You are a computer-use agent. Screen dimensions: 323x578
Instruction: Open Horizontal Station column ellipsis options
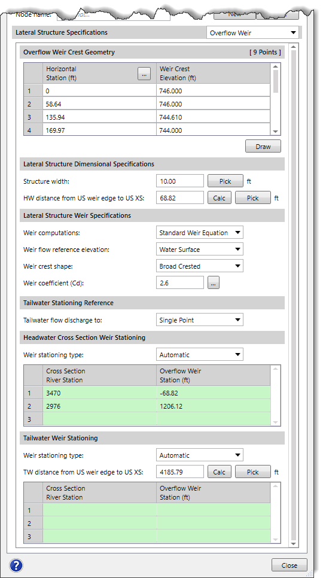[x=144, y=74]
